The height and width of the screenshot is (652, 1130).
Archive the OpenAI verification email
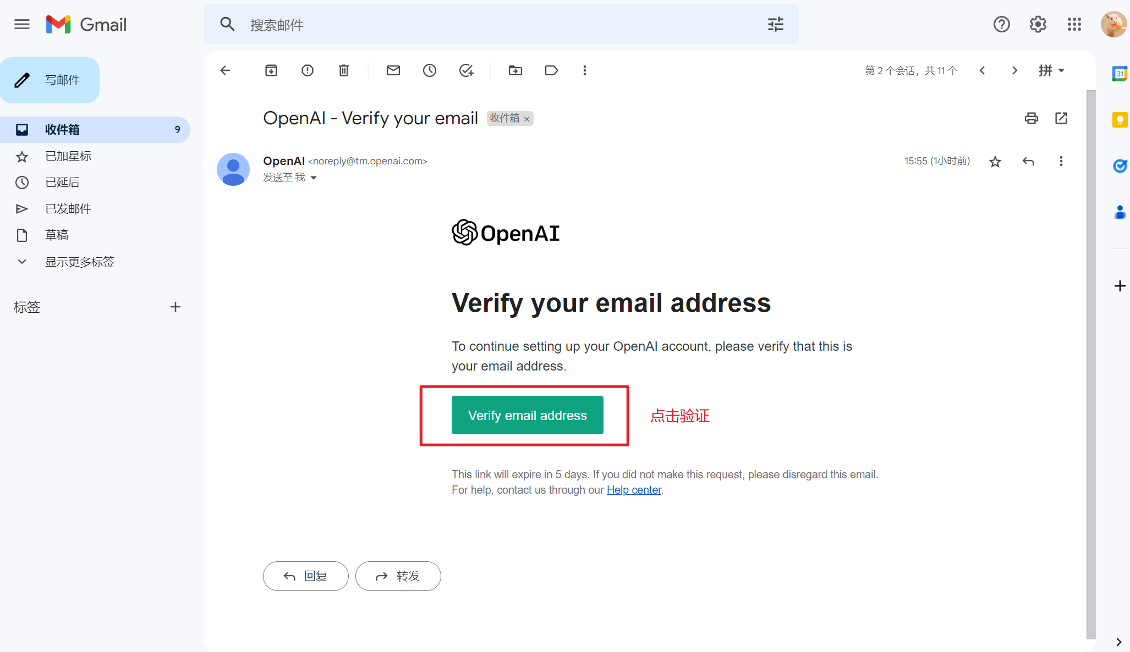271,70
